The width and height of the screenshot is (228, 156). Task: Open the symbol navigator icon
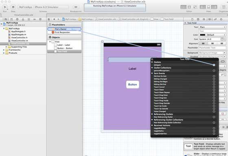[11, 19]
